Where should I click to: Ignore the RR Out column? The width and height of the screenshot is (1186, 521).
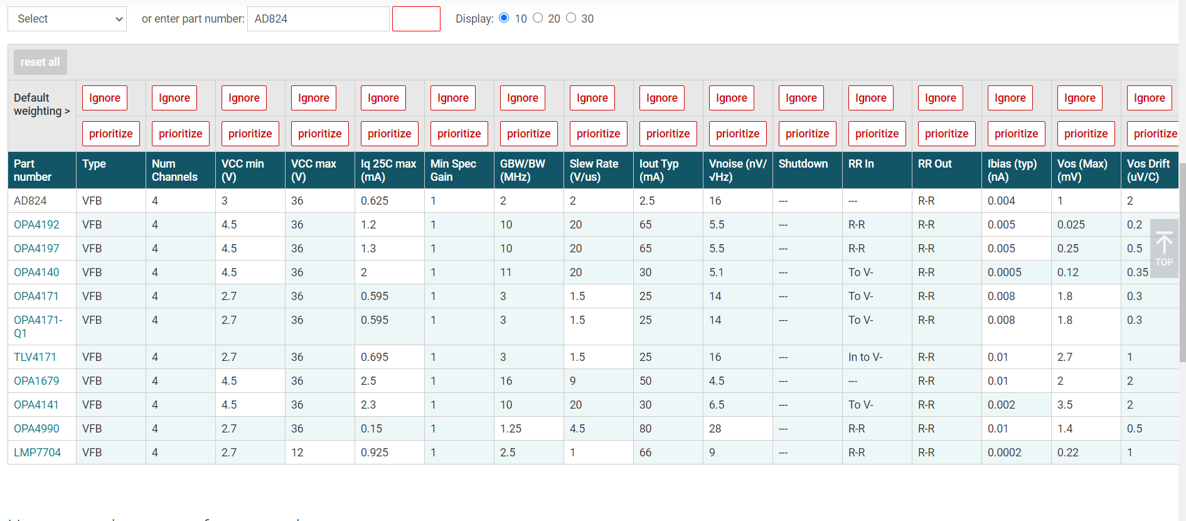(941, 98)
